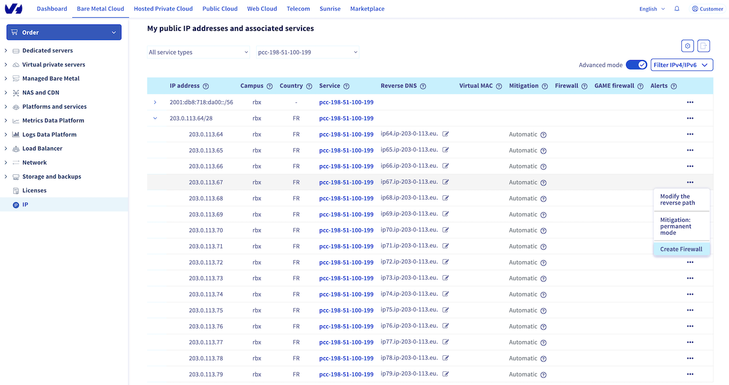Open the Filter IPv4/IPv6 dropdown
This screenshot has height=385, width=729.
click(681, 65)
